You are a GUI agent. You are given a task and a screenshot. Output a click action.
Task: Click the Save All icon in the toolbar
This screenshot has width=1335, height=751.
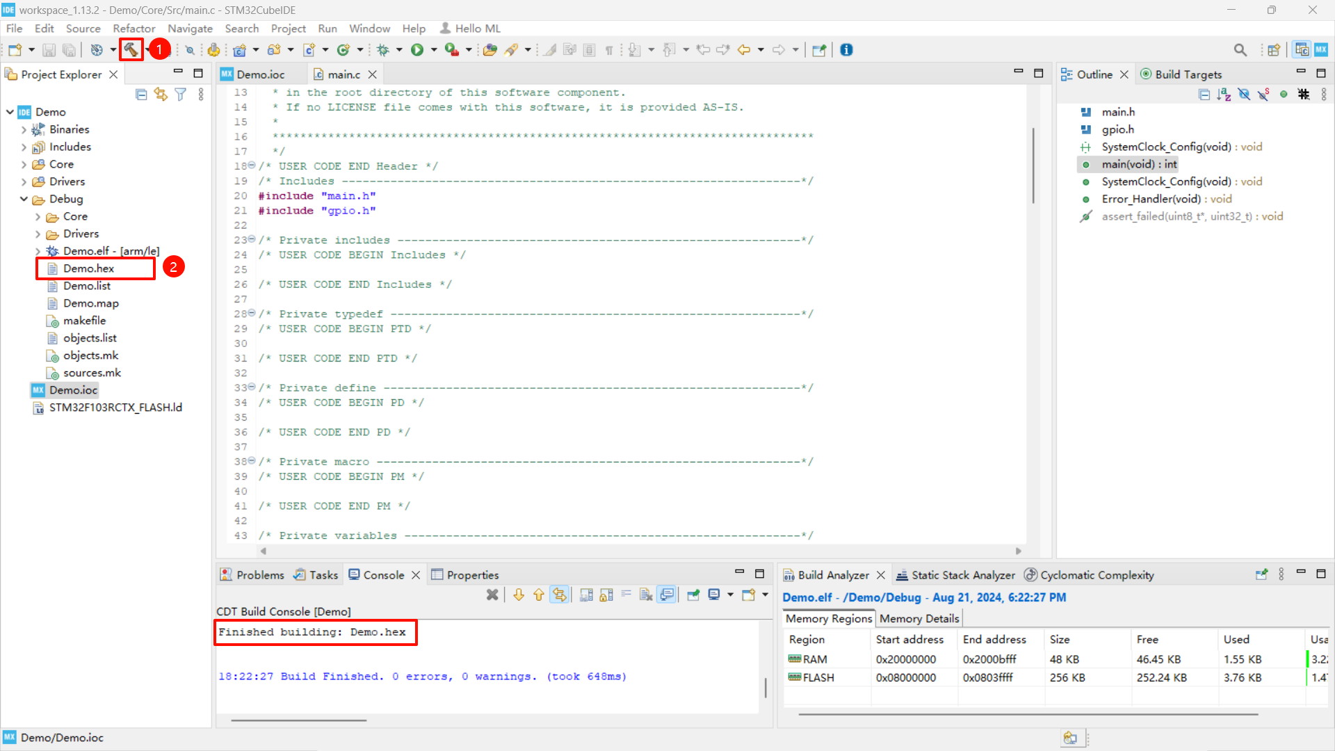pos(69,50)
